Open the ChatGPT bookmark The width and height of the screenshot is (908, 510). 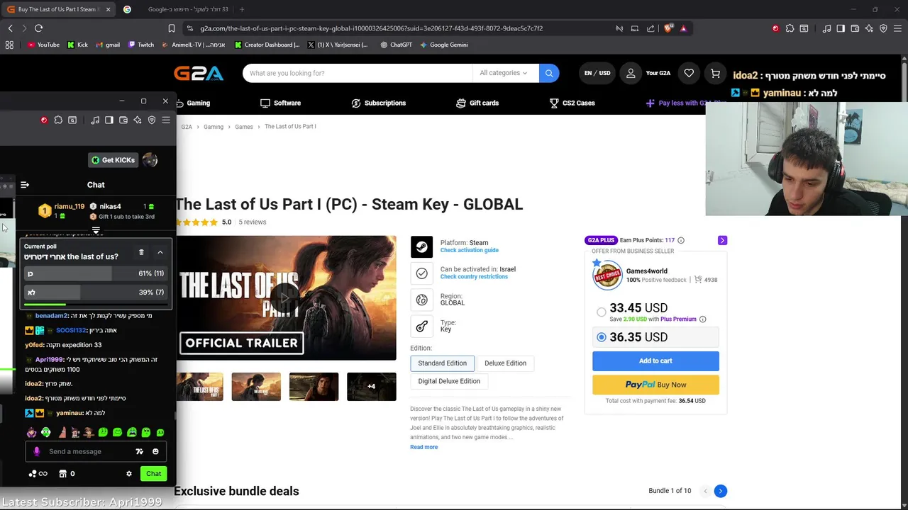(396, 45)
